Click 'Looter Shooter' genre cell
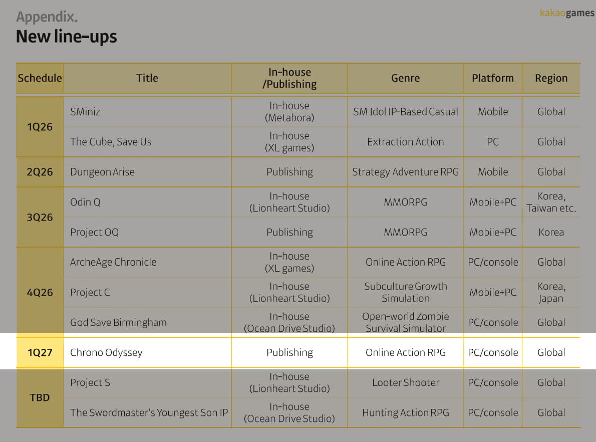Image resolution: width=596 pixels, height=442 pixels. coord(406,383)
